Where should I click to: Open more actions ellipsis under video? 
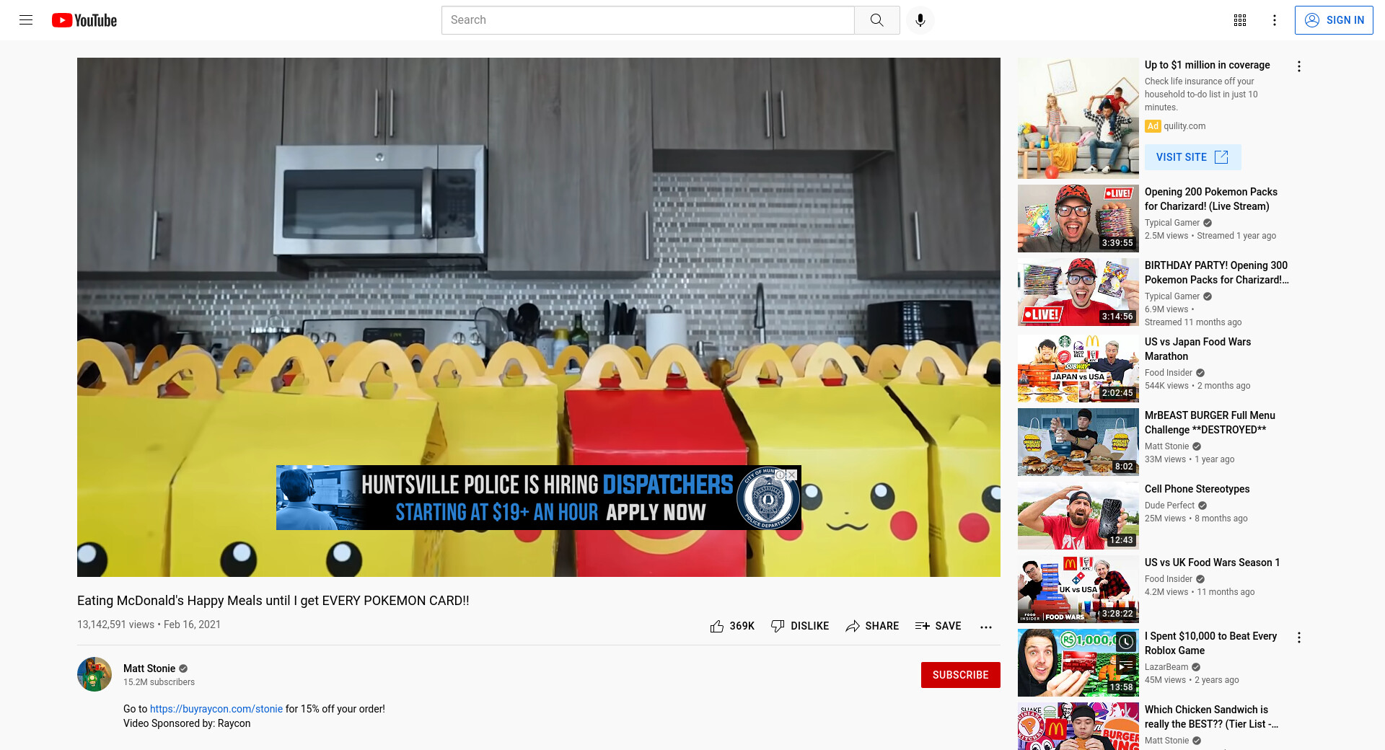986,627
